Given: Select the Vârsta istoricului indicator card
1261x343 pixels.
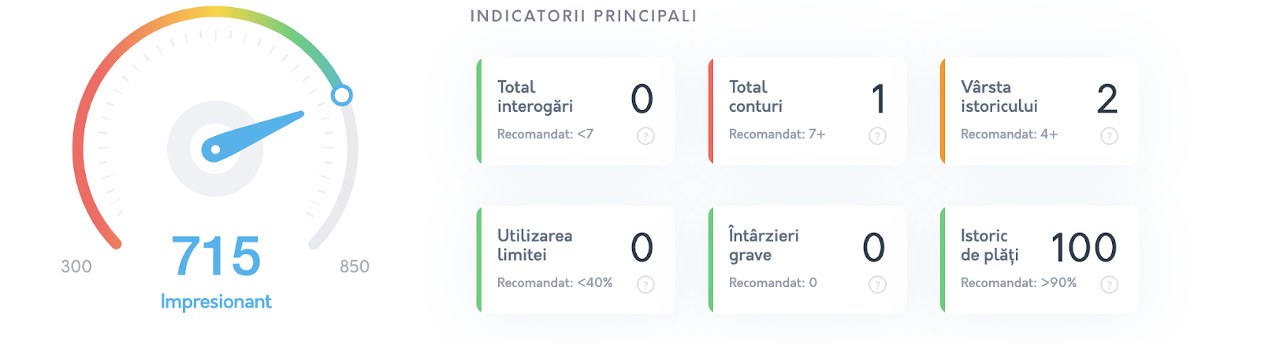Looking at the screenshot, I should point(1039,111).
